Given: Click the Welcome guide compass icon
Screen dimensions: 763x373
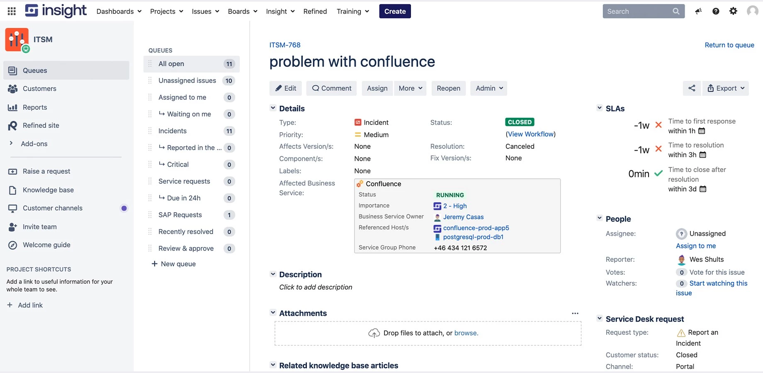Looking at the screenshot, I should click(x=13, y=245).
